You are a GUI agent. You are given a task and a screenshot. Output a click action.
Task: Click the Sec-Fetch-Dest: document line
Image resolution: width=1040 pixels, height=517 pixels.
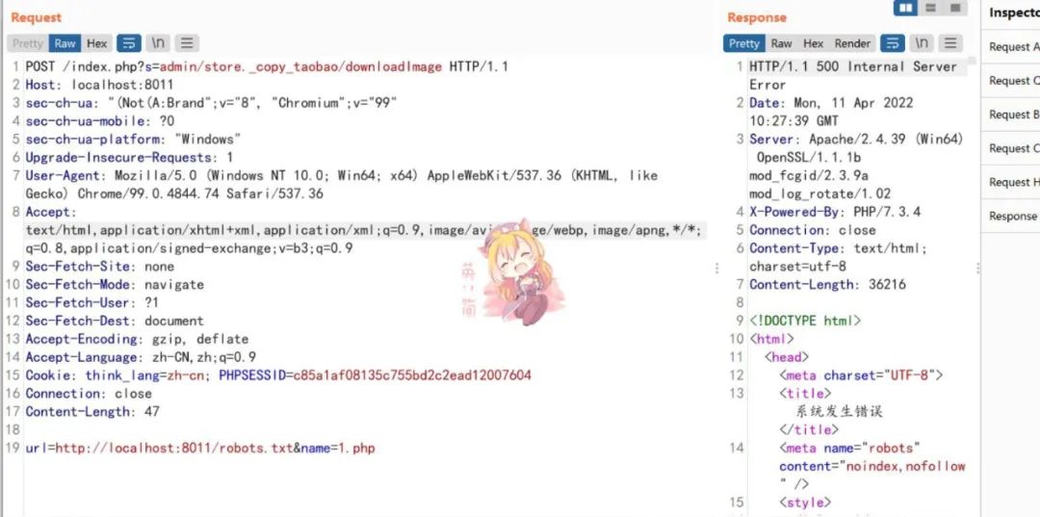coord(114,321)
